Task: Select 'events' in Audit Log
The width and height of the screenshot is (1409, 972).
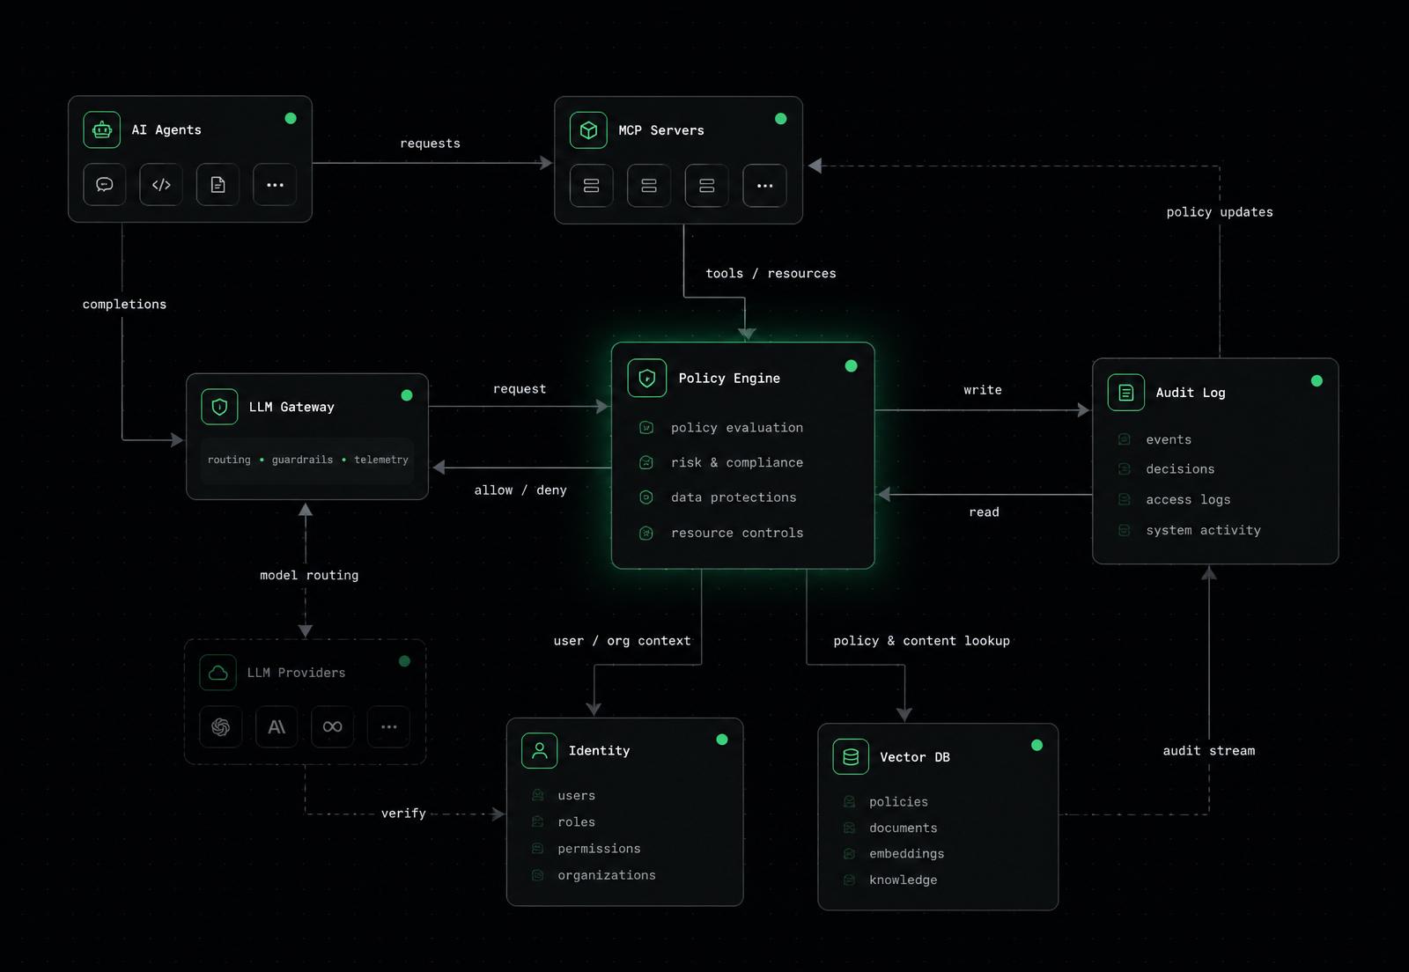Action: pyautogui.click(x=1169, y=439)
